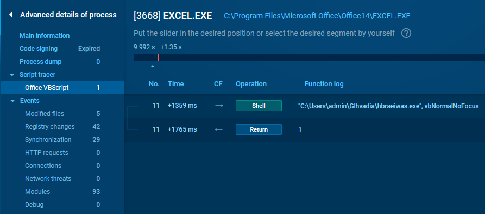This screenshot has width=485, height=214.
Task: Click the +1359 ms time value
Action: (182, 106)
